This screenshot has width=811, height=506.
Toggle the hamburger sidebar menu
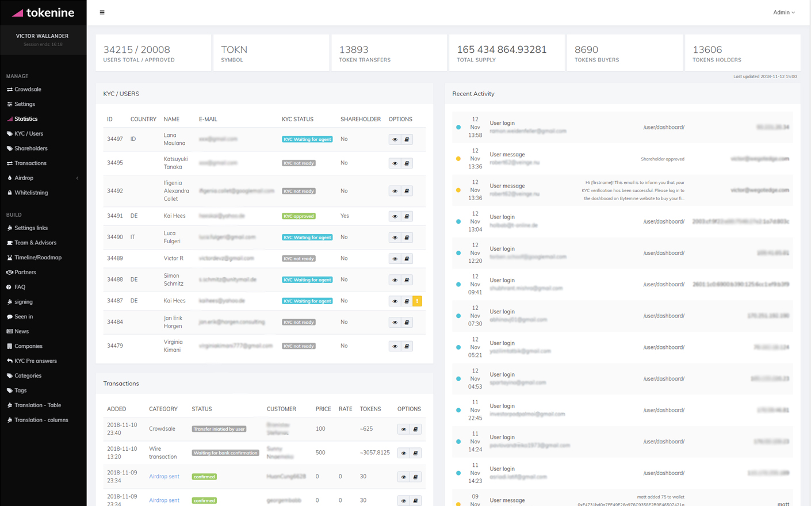pos(102,13)
